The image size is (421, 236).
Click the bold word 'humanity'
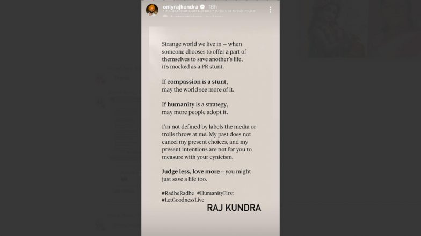coord(181,104)
